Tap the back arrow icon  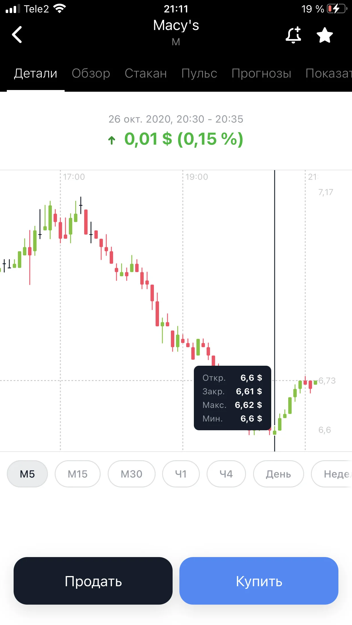click(17, 35)
